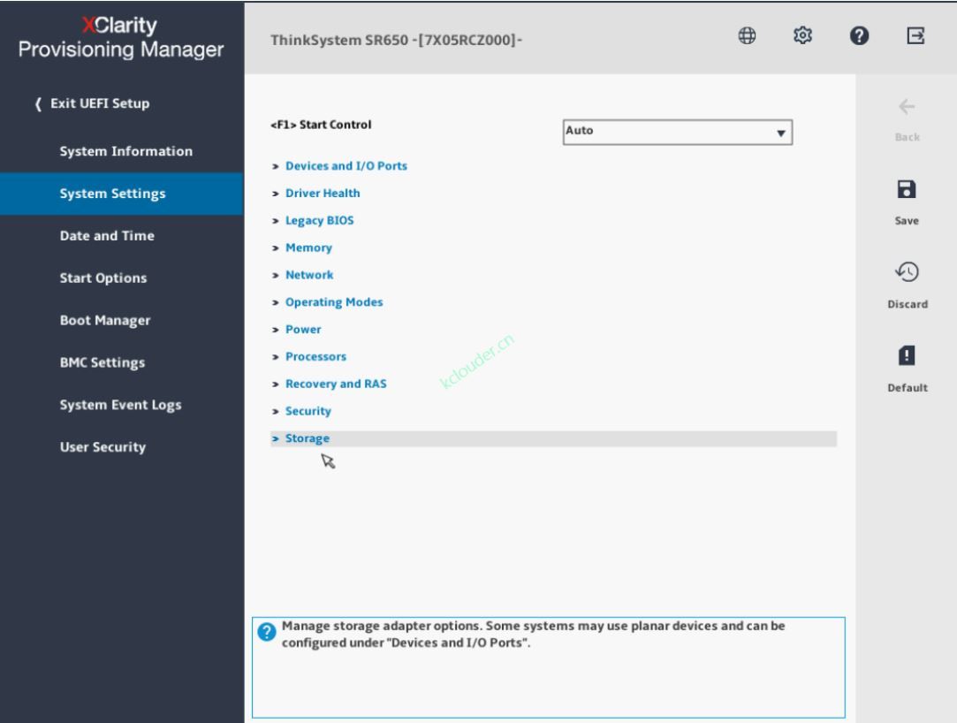
Task: Open the Operating Modes link
Action: click(x=334, y=302)
